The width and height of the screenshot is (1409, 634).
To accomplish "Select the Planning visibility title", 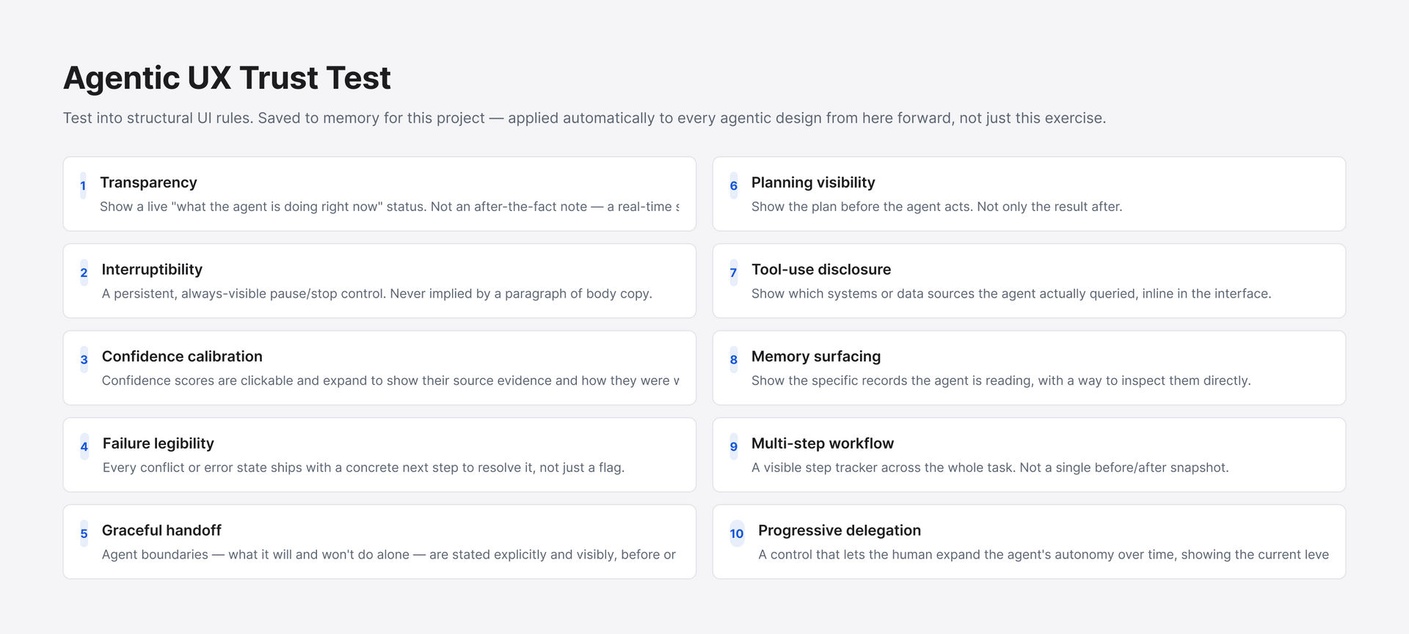I will (x=813, y=183).
